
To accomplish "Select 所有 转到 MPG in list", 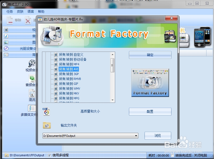I will (x=69, y=98).
